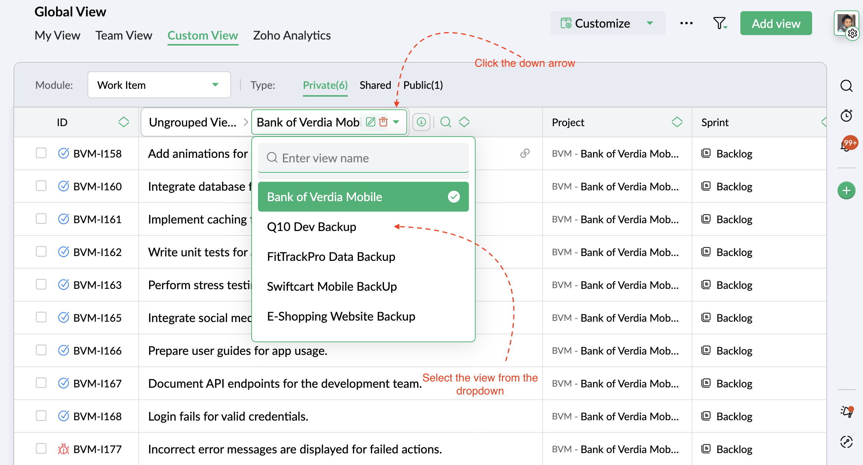Click the bug icon of BVM-I177
863x465 pixels.
tap(64, 449)
